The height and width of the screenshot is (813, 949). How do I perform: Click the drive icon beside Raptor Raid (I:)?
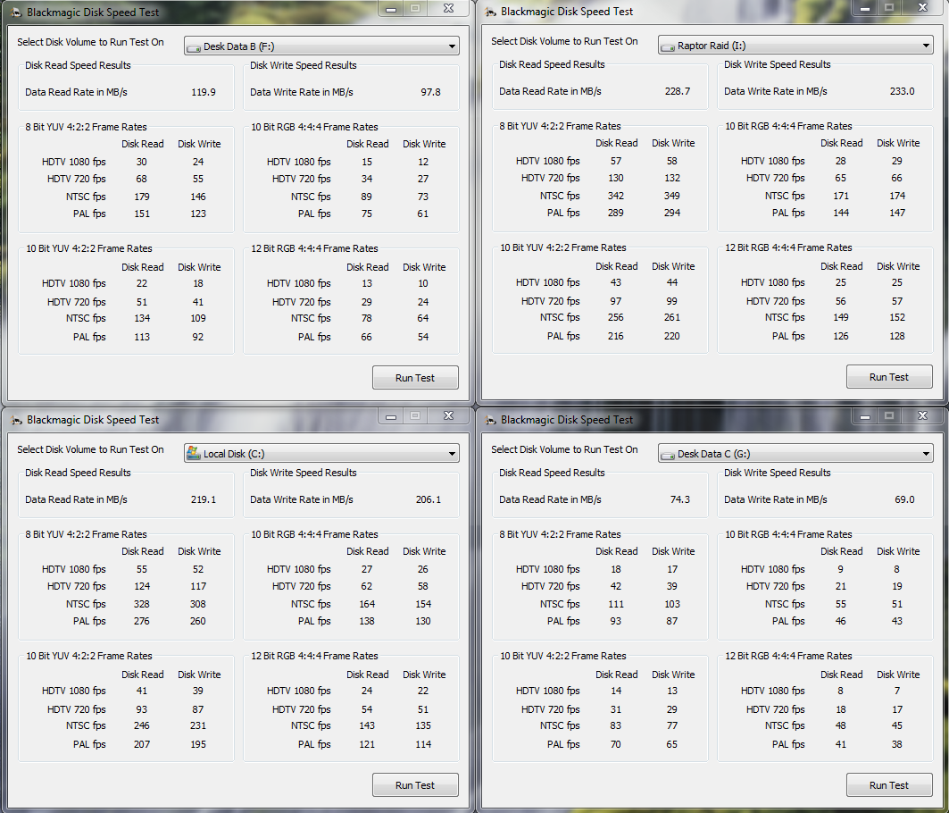(x=667, y=46)
